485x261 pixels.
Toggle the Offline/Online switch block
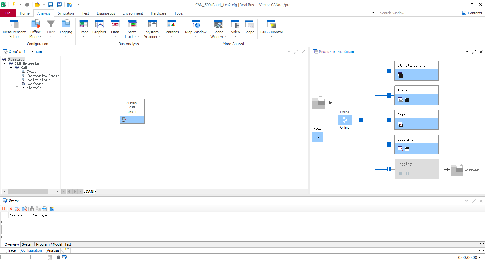(345, 120)
